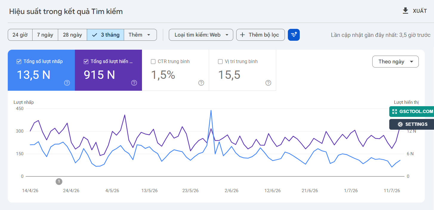
Task: Open GSCTOOL.COM side button
Action: (x=412, y=112)
